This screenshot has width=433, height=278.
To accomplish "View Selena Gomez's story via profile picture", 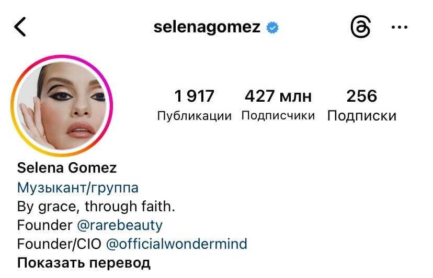I will pos(62,105).
